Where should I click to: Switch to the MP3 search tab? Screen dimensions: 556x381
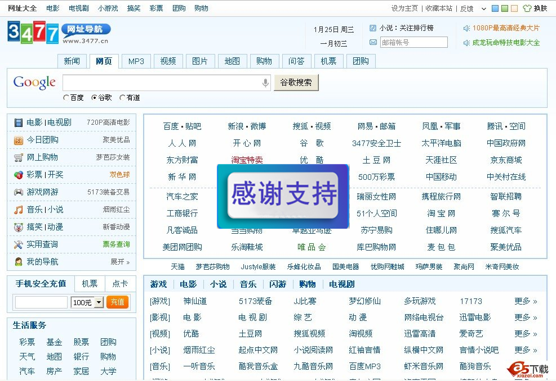136,61
